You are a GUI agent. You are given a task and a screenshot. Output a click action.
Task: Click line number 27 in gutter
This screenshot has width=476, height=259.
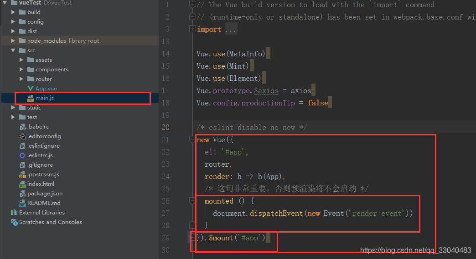click(x=166, y=213)
